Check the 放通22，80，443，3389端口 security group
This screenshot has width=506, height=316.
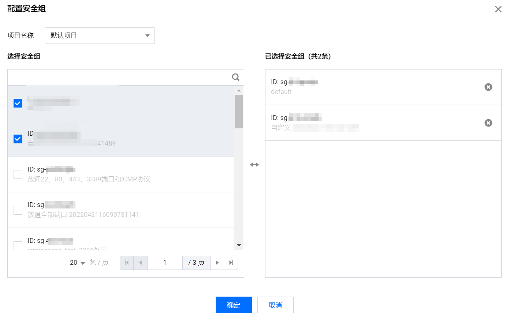click(18, 174)
